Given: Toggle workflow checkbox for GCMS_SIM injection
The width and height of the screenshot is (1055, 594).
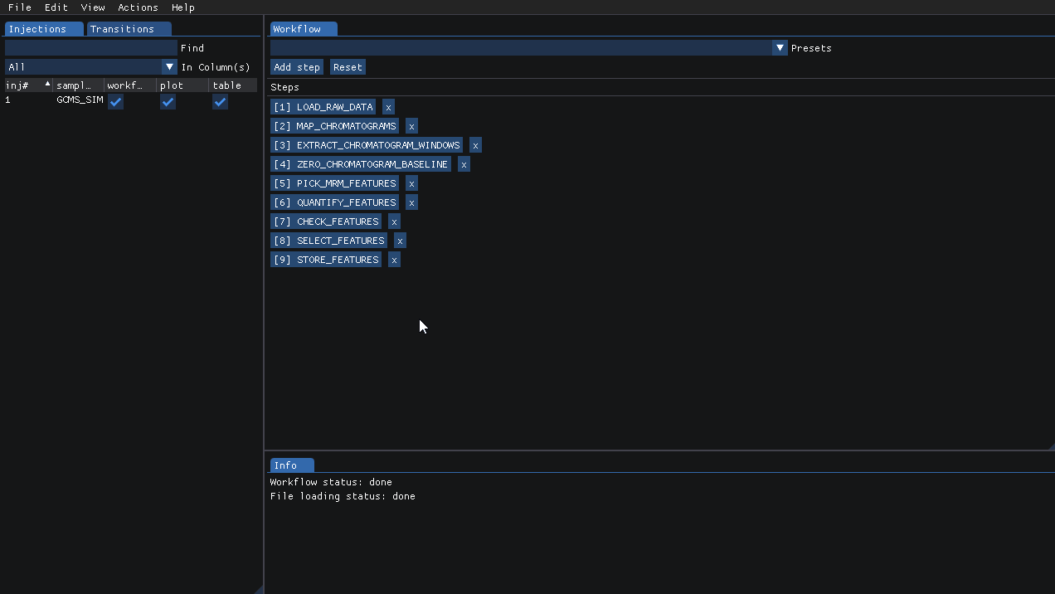Looking at the screenshot, I should [x=115, y=101].
